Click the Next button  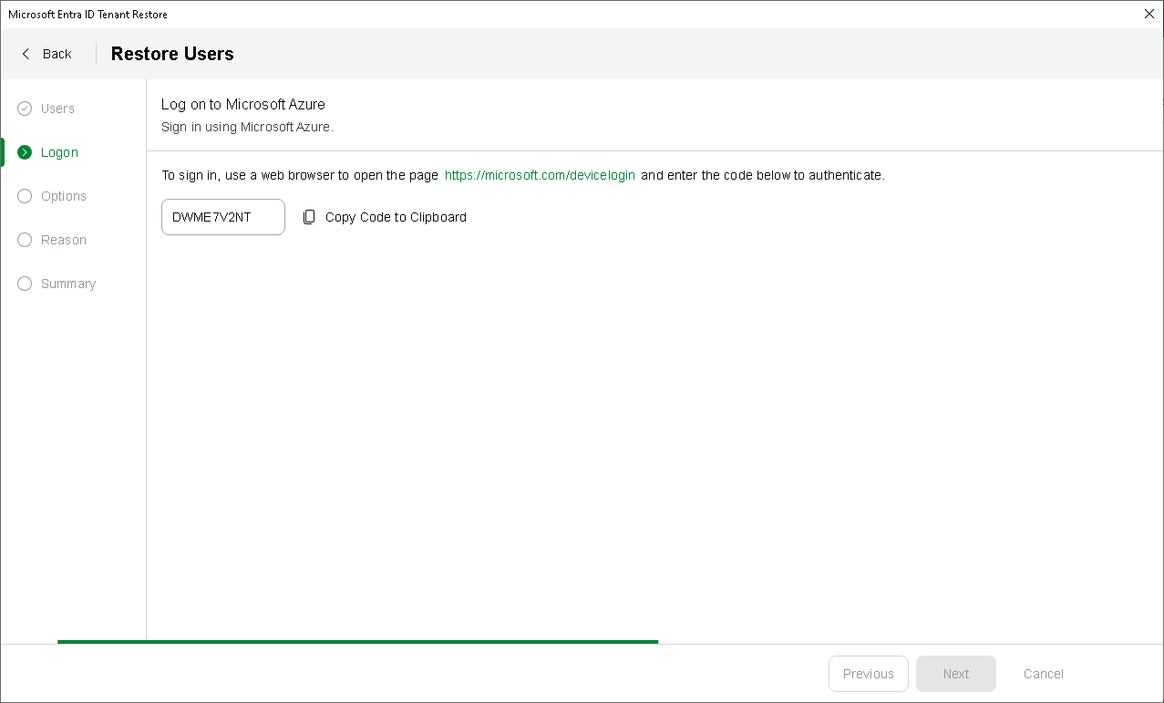click(x=955, y=674)
